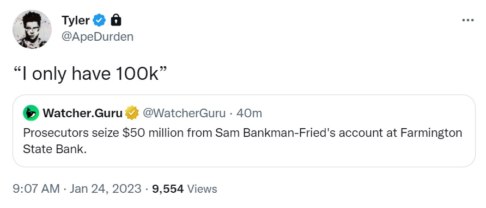Click the padlock protected-account icon
Viewport: 486px width, 208px height.
116,21
